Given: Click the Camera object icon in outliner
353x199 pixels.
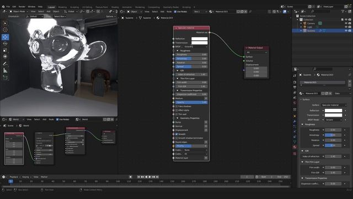Looking at the screenshot, I should click(x=305, y=23).
